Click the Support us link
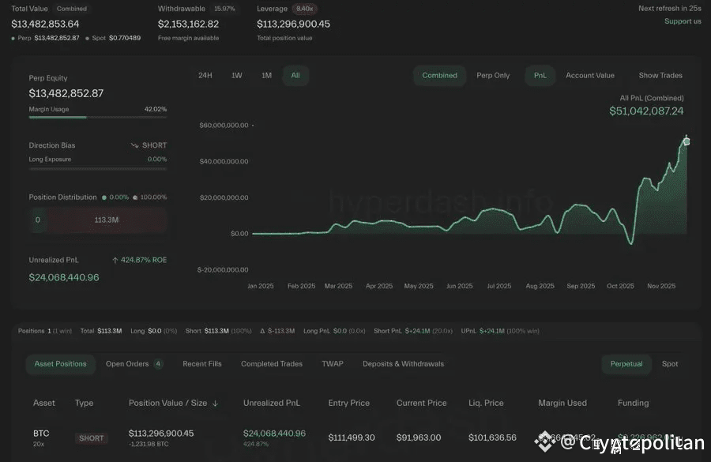The height and width of the screenshot is (462, 711). point(683,21)
